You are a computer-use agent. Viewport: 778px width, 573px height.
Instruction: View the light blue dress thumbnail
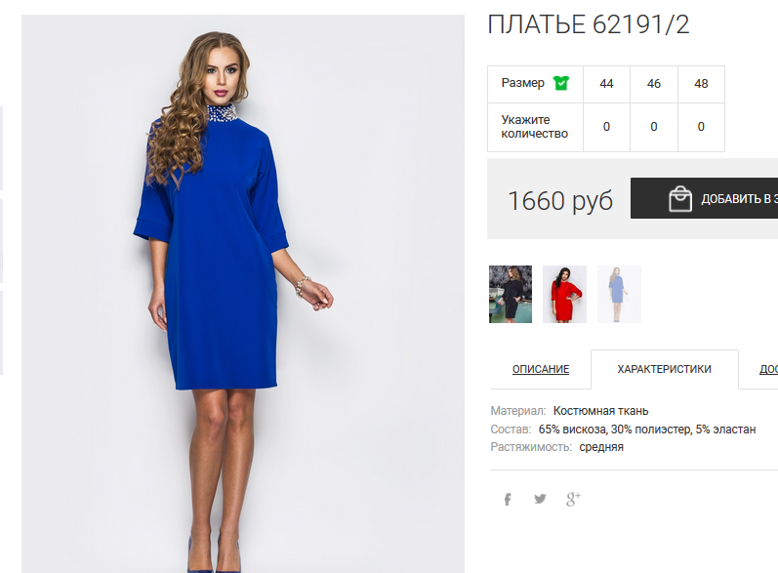(619, 294)
